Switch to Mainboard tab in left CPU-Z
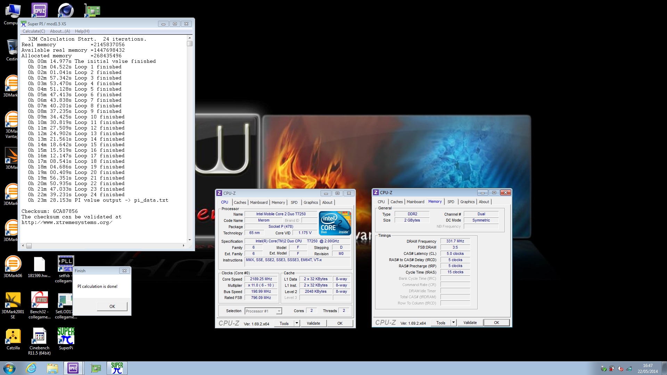Viewport: 667px width, 375px height. click(259, 202)
